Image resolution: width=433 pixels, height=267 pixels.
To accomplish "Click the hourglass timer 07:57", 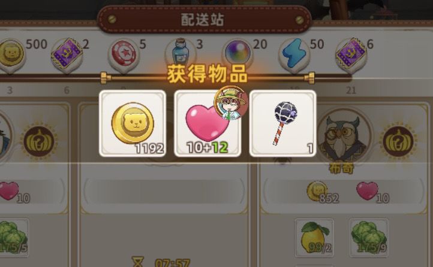I will [161, 262].
